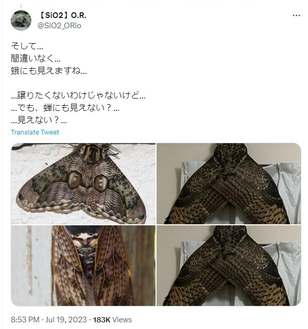Visit the @SiO2_ORio handle link

(x=60, y=26)
